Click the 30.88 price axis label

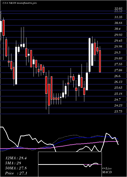(118, 23)
